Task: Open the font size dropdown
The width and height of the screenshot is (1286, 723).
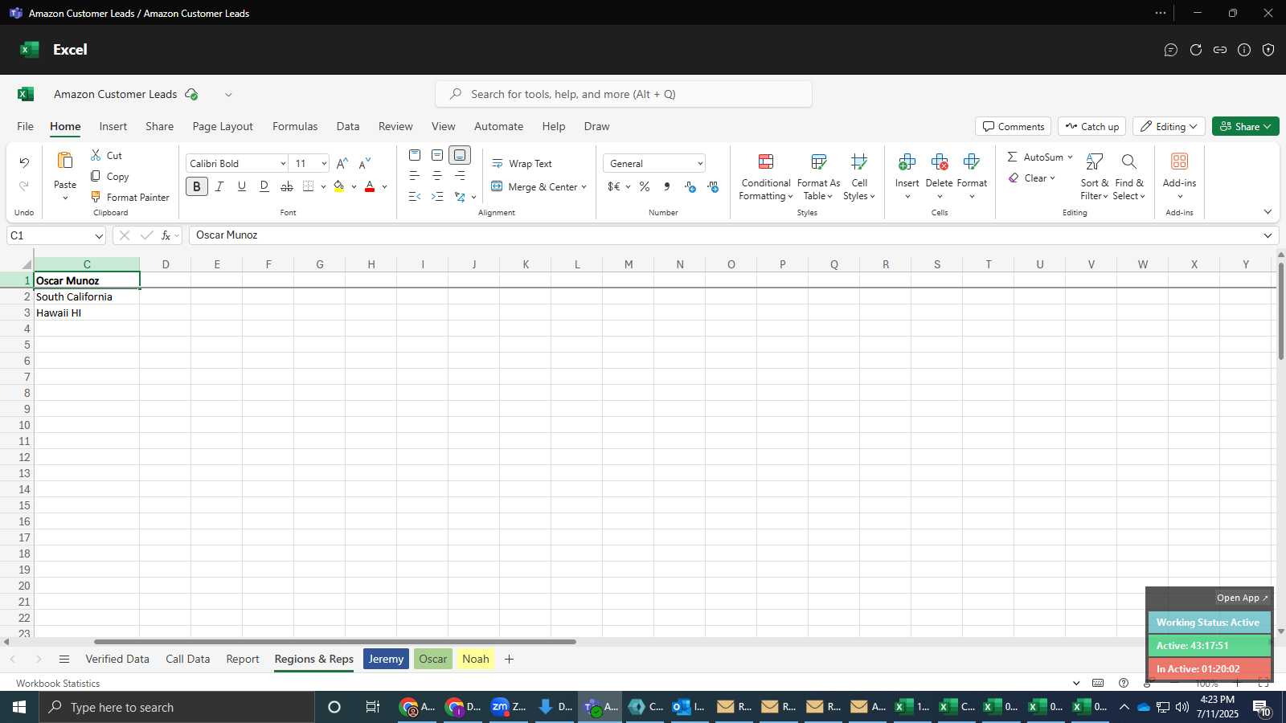Action: click(324, 163)
